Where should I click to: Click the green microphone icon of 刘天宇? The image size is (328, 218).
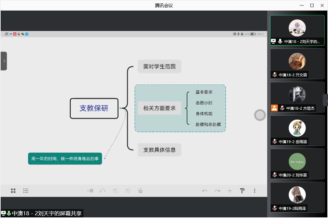[280, 42]
